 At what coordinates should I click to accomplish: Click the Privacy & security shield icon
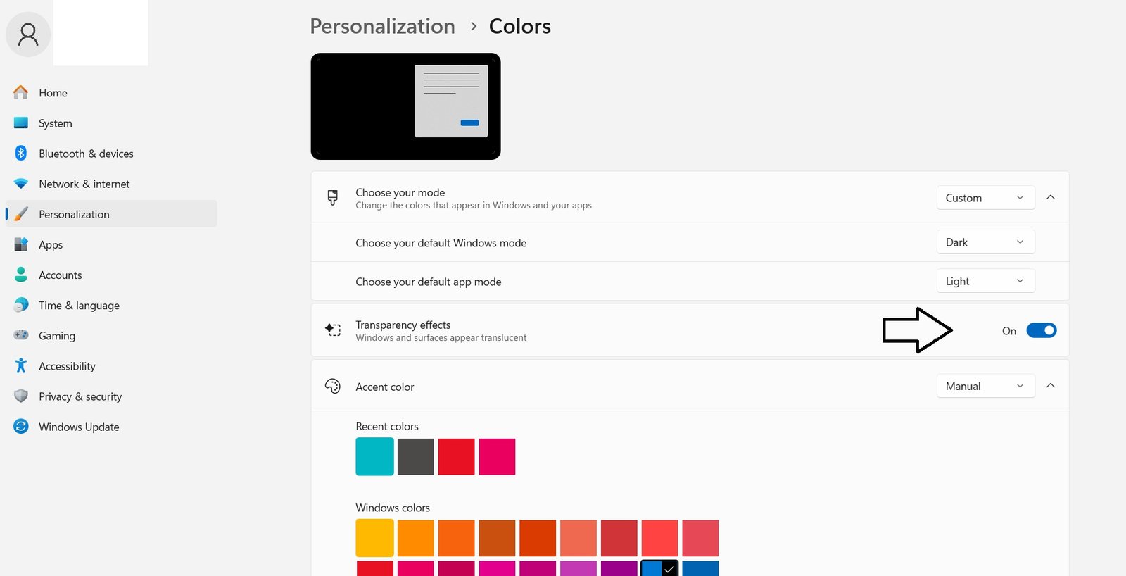21,396
